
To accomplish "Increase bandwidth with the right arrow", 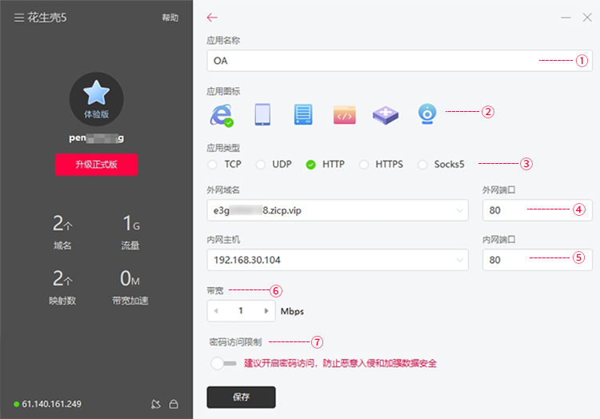I will pyautogui.click(x=266, y=311).
